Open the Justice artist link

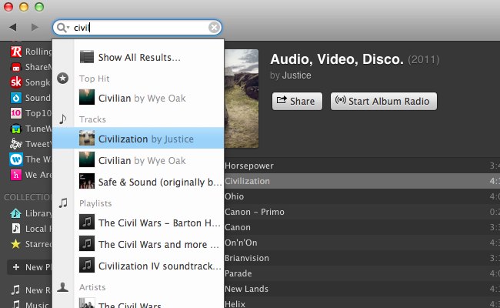point(297,75)
